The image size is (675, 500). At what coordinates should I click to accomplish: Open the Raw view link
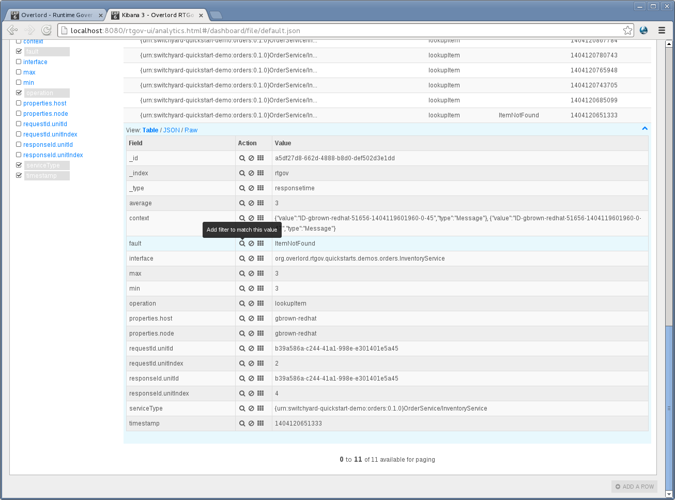pyautogui.click(x=191, y=130)
